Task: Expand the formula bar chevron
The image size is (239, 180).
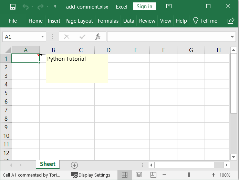Action: coord(232,37)
